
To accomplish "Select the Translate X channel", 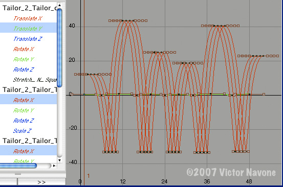I will [28, 18].
